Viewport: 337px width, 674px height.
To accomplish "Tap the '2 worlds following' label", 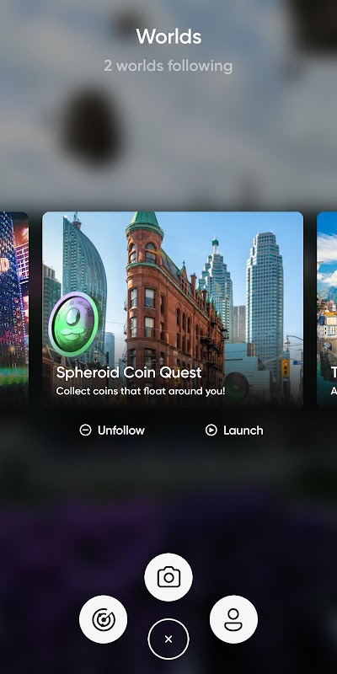I will (x=168, y=67).
